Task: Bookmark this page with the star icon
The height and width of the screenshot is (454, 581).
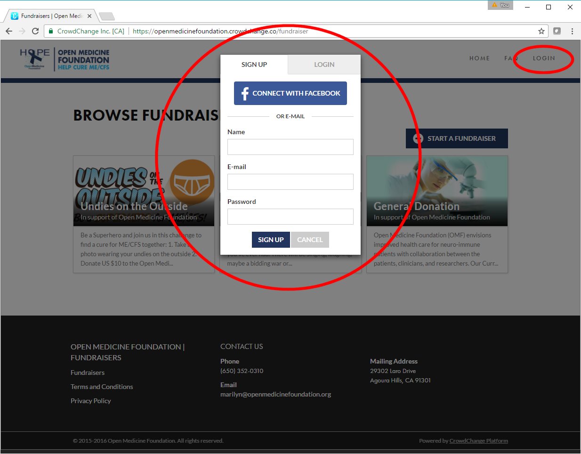Action: coord(541,31)
